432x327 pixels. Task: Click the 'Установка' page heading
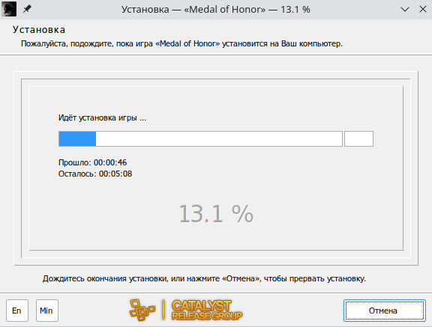[39, 30]
